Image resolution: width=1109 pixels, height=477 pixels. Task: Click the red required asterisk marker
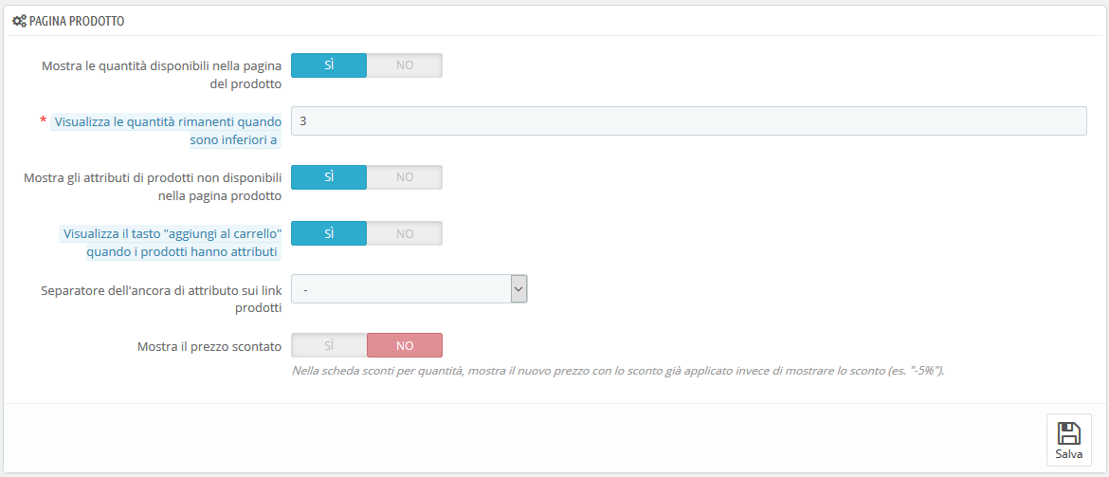pos(44,121)
